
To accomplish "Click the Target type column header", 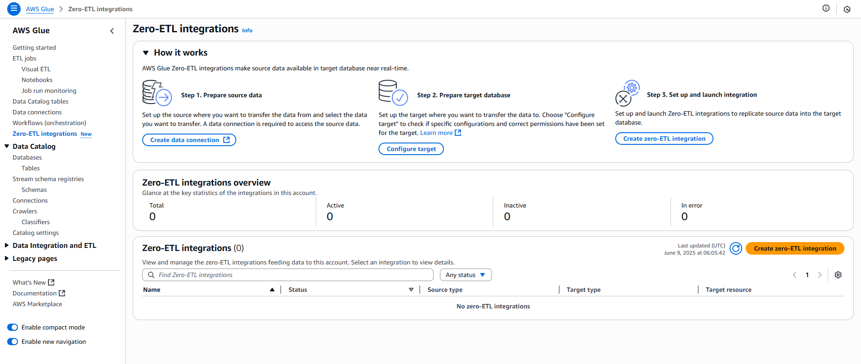I will [583, 290].
